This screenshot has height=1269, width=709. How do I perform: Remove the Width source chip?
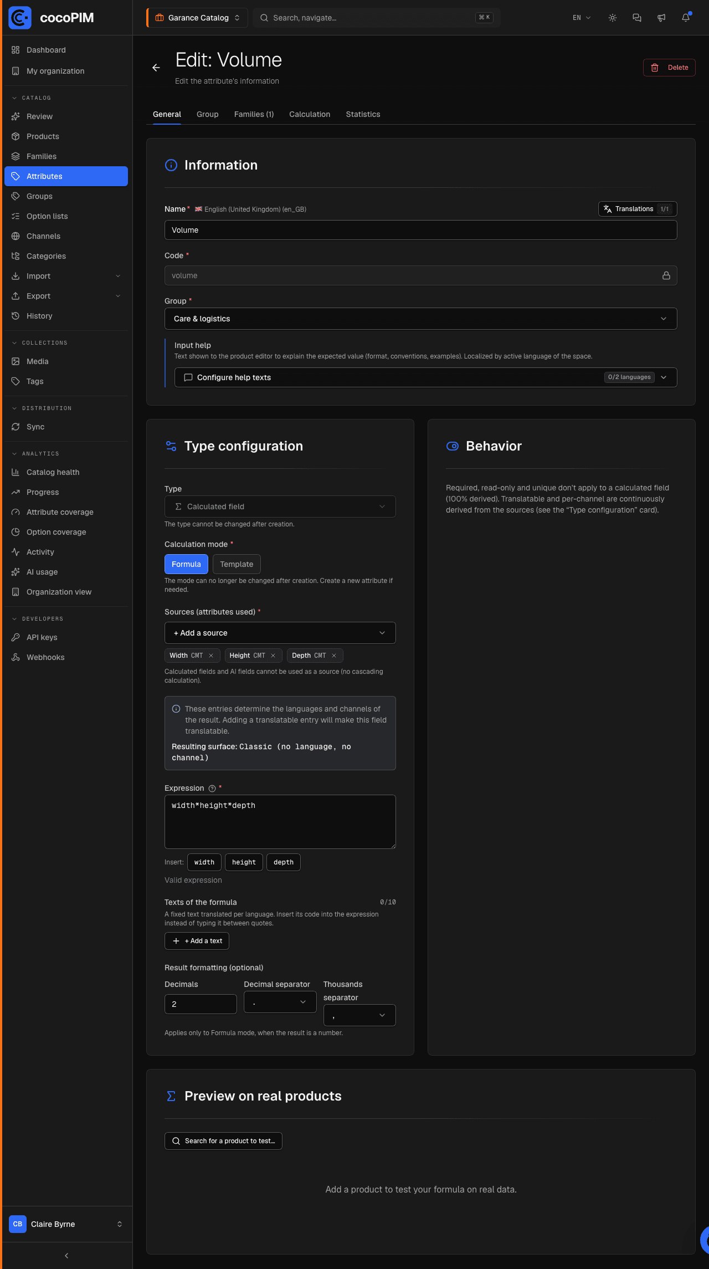click(x=211, y=656)
